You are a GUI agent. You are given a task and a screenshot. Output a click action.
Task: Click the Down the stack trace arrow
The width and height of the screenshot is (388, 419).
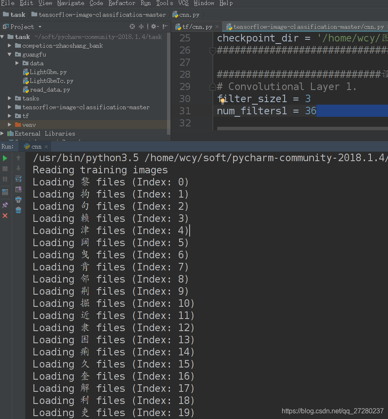click(18, 168)
